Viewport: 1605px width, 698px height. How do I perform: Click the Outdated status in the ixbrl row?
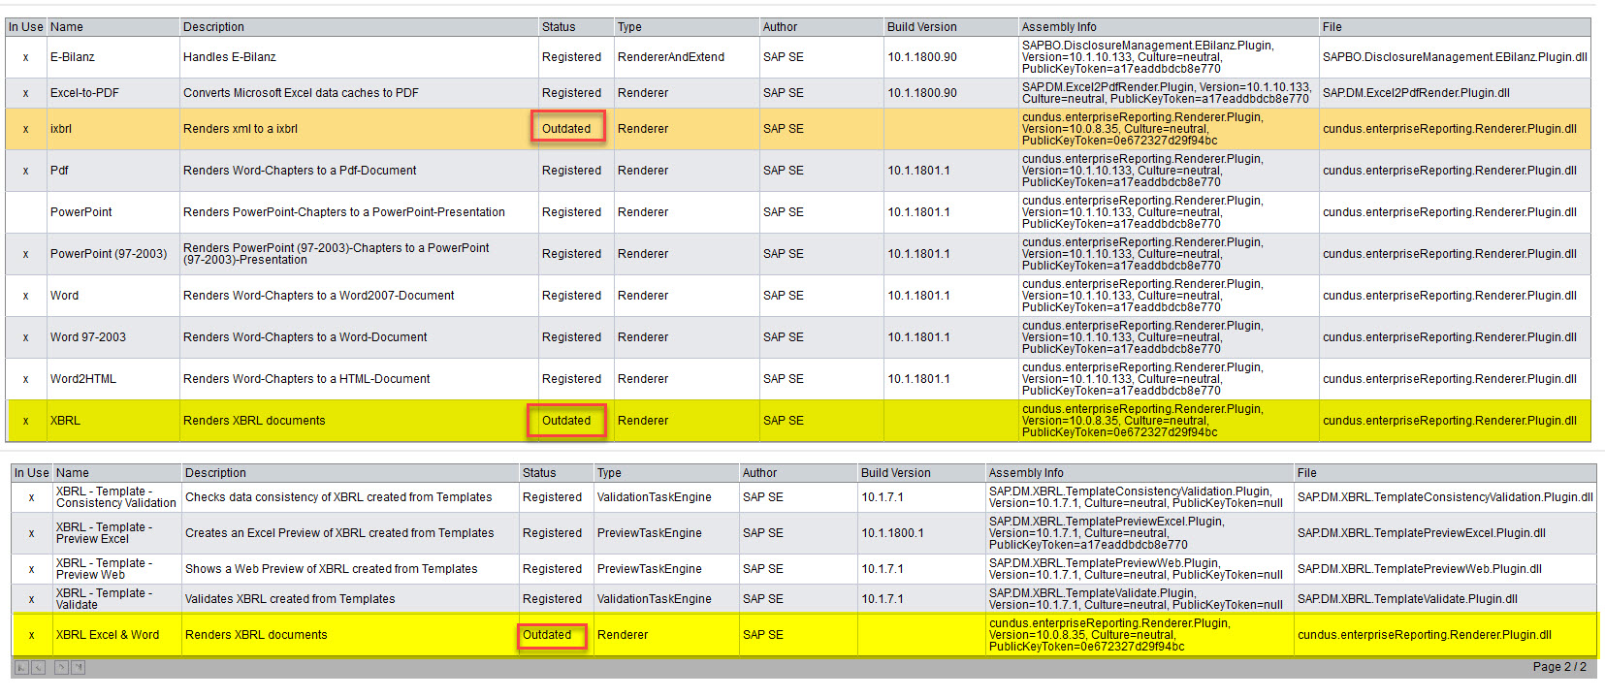coord(566,129)
